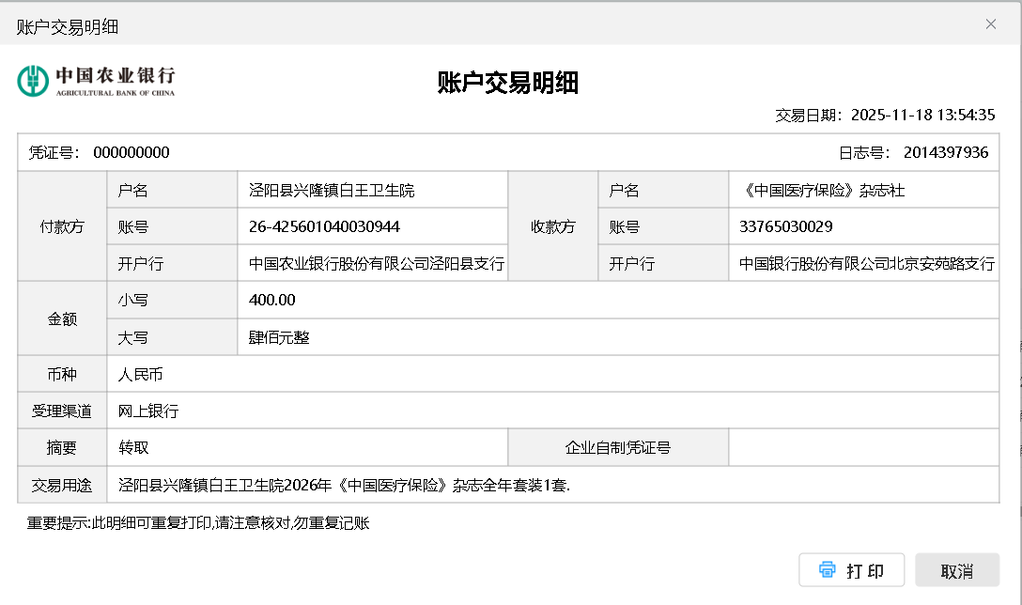Image resolution: width=1022 pixels, height=605 pixels.
Task: Click the 交易用途 description text
Action: (x=344, y=486)
